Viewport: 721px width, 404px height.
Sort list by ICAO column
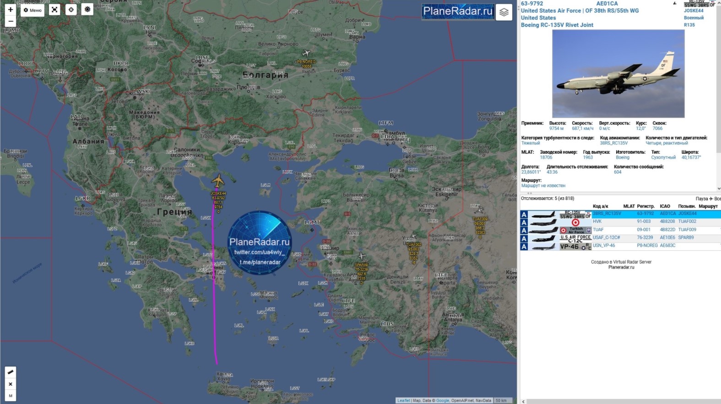tap(665, 206)
